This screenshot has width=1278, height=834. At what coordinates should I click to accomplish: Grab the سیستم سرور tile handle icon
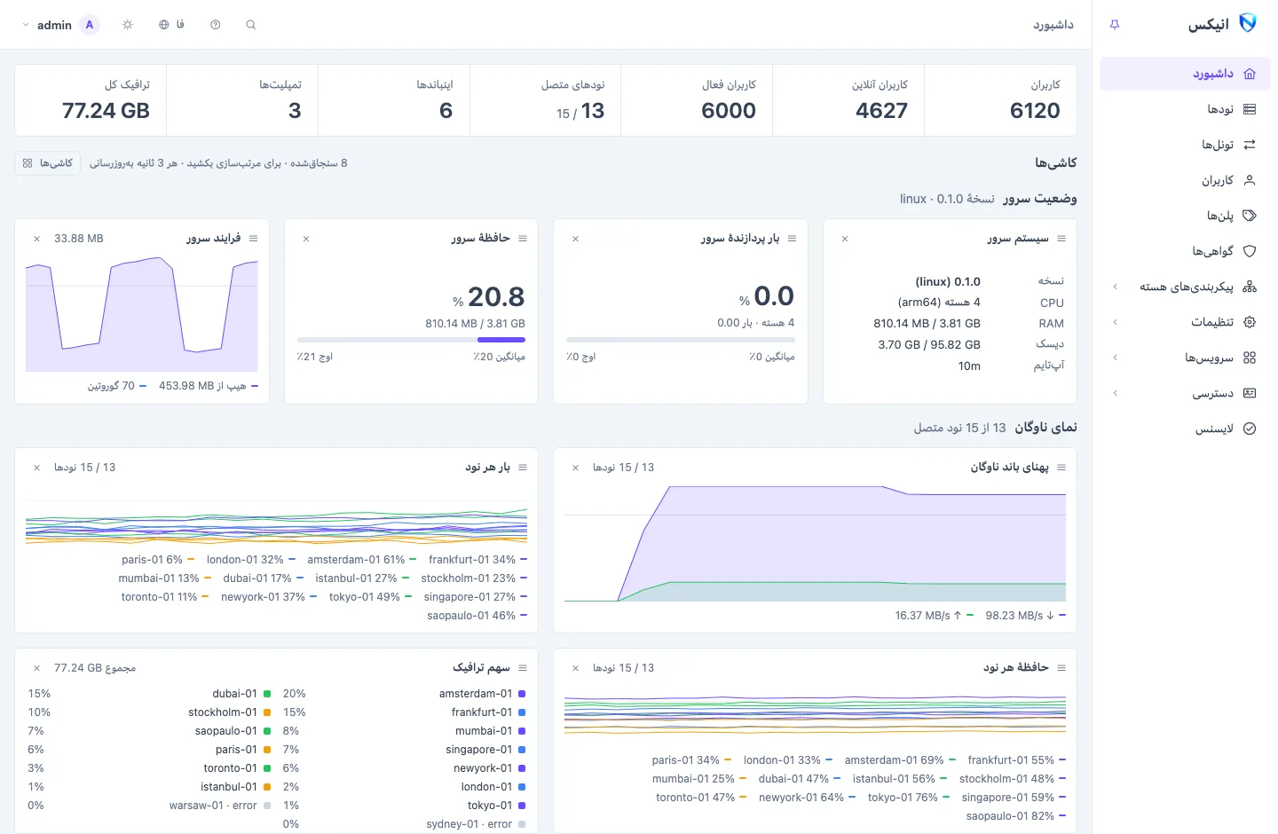point(1061,239)
